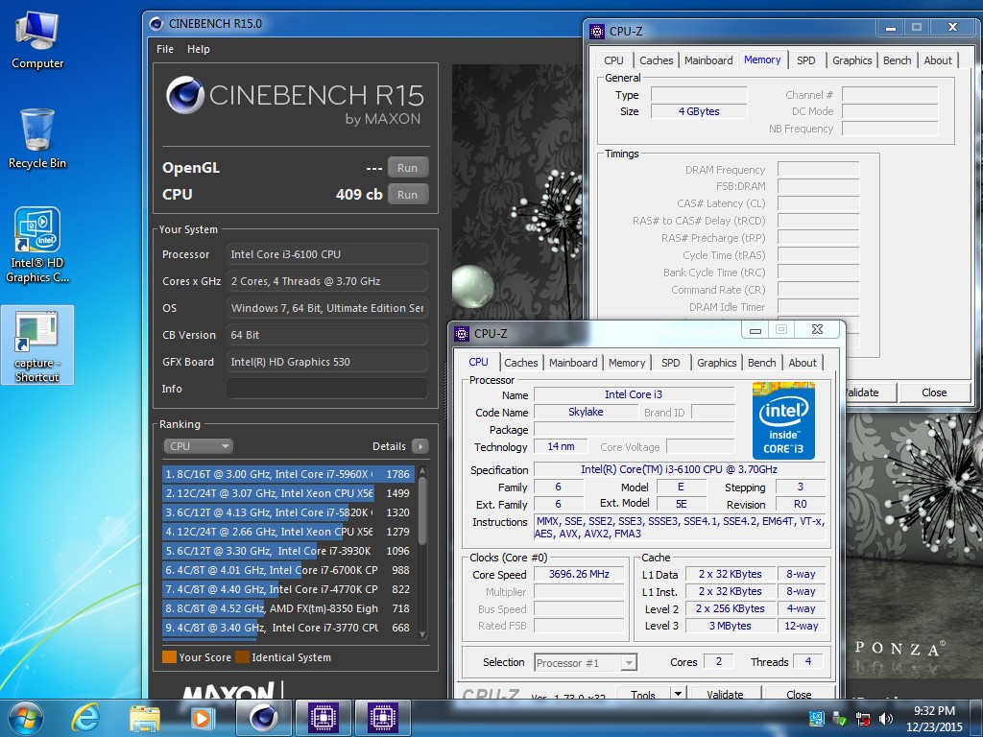The image size is (983, 737).
Task: Click the taskbar clock showing 9:32 PM
Action: tap(934, 718)
